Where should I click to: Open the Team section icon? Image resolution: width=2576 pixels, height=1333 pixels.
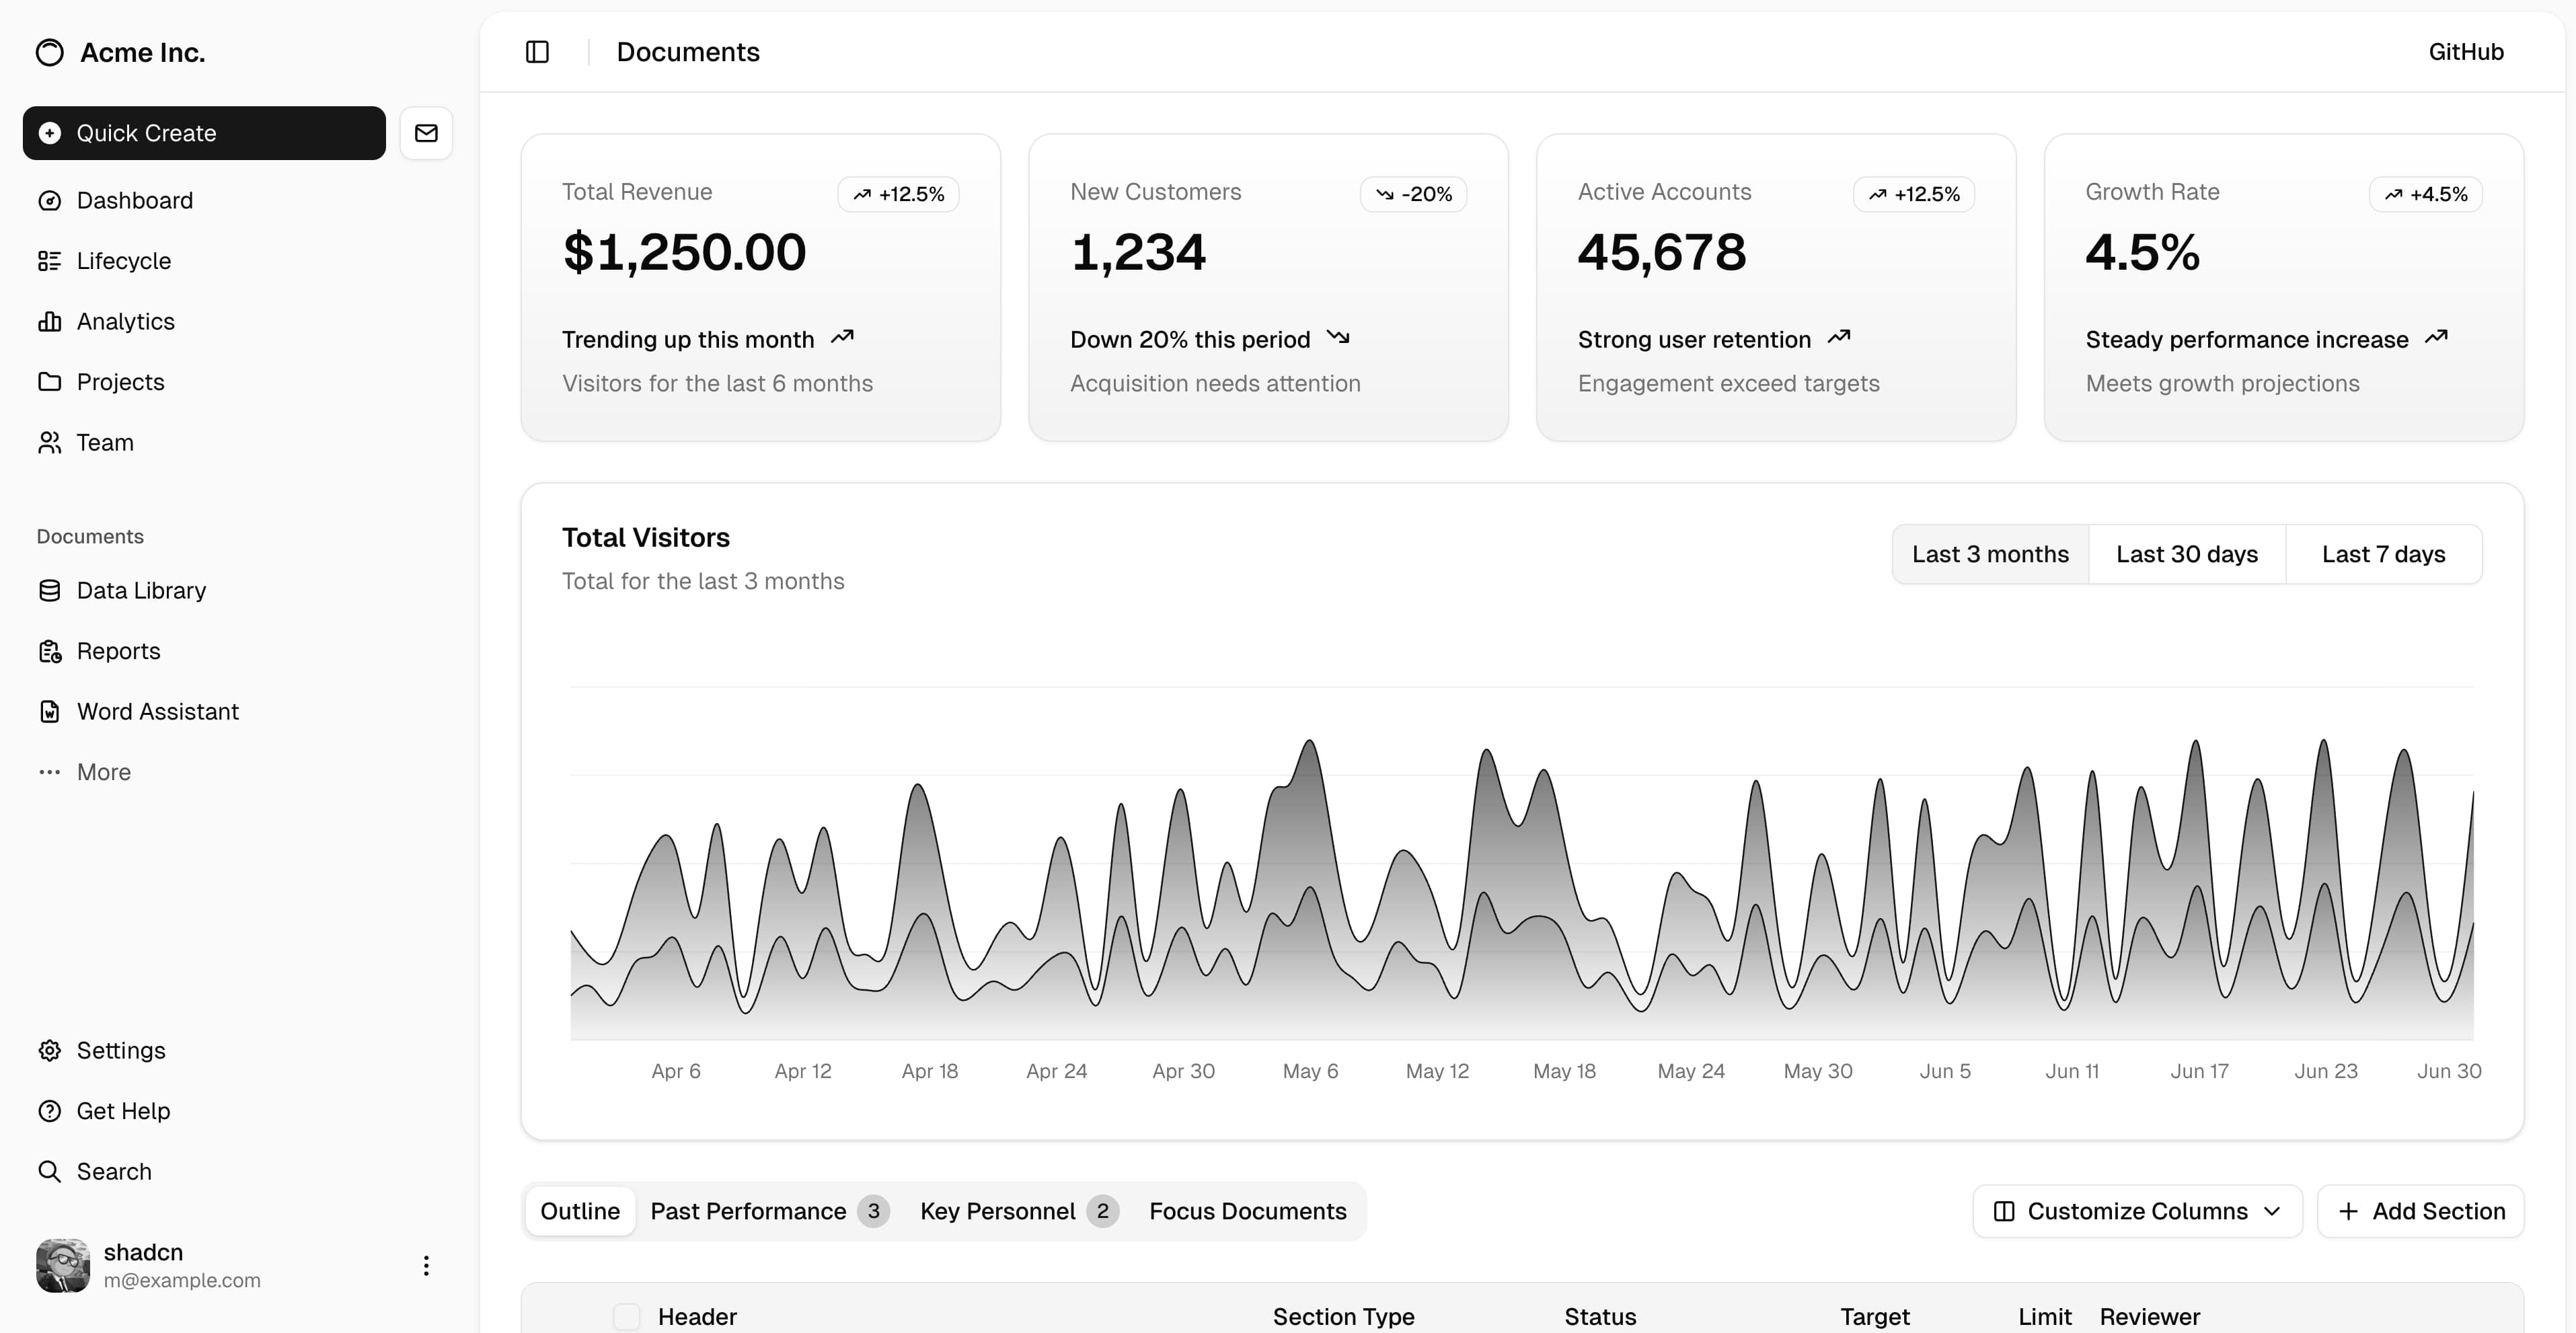[x=50, y=442]
